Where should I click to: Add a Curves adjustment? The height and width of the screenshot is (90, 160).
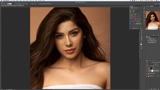tap(152, 39)
